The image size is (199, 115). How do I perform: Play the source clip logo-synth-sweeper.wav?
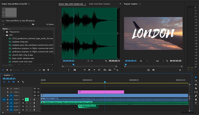click(89, 70)
